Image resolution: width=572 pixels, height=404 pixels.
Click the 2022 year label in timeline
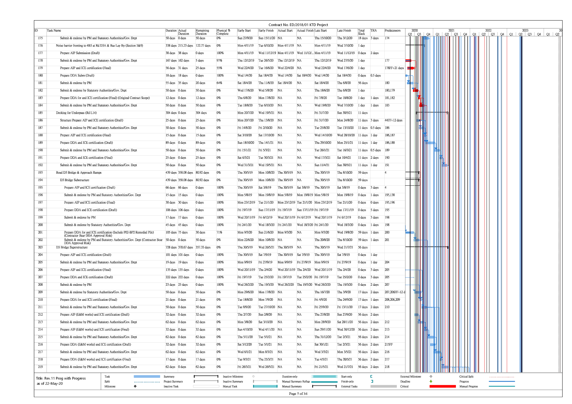click(488, 30)
